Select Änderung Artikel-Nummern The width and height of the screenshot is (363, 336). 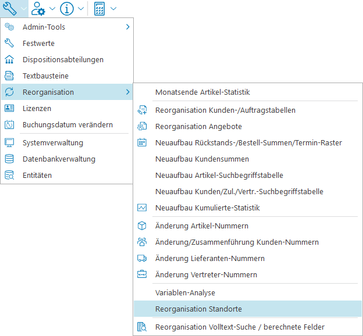[202, 226]
